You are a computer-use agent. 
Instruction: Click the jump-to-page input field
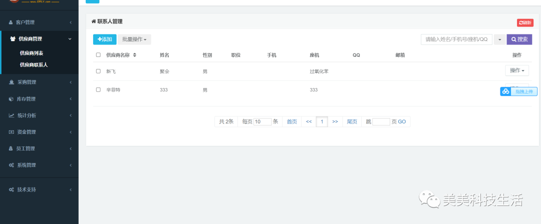point(381,121)
